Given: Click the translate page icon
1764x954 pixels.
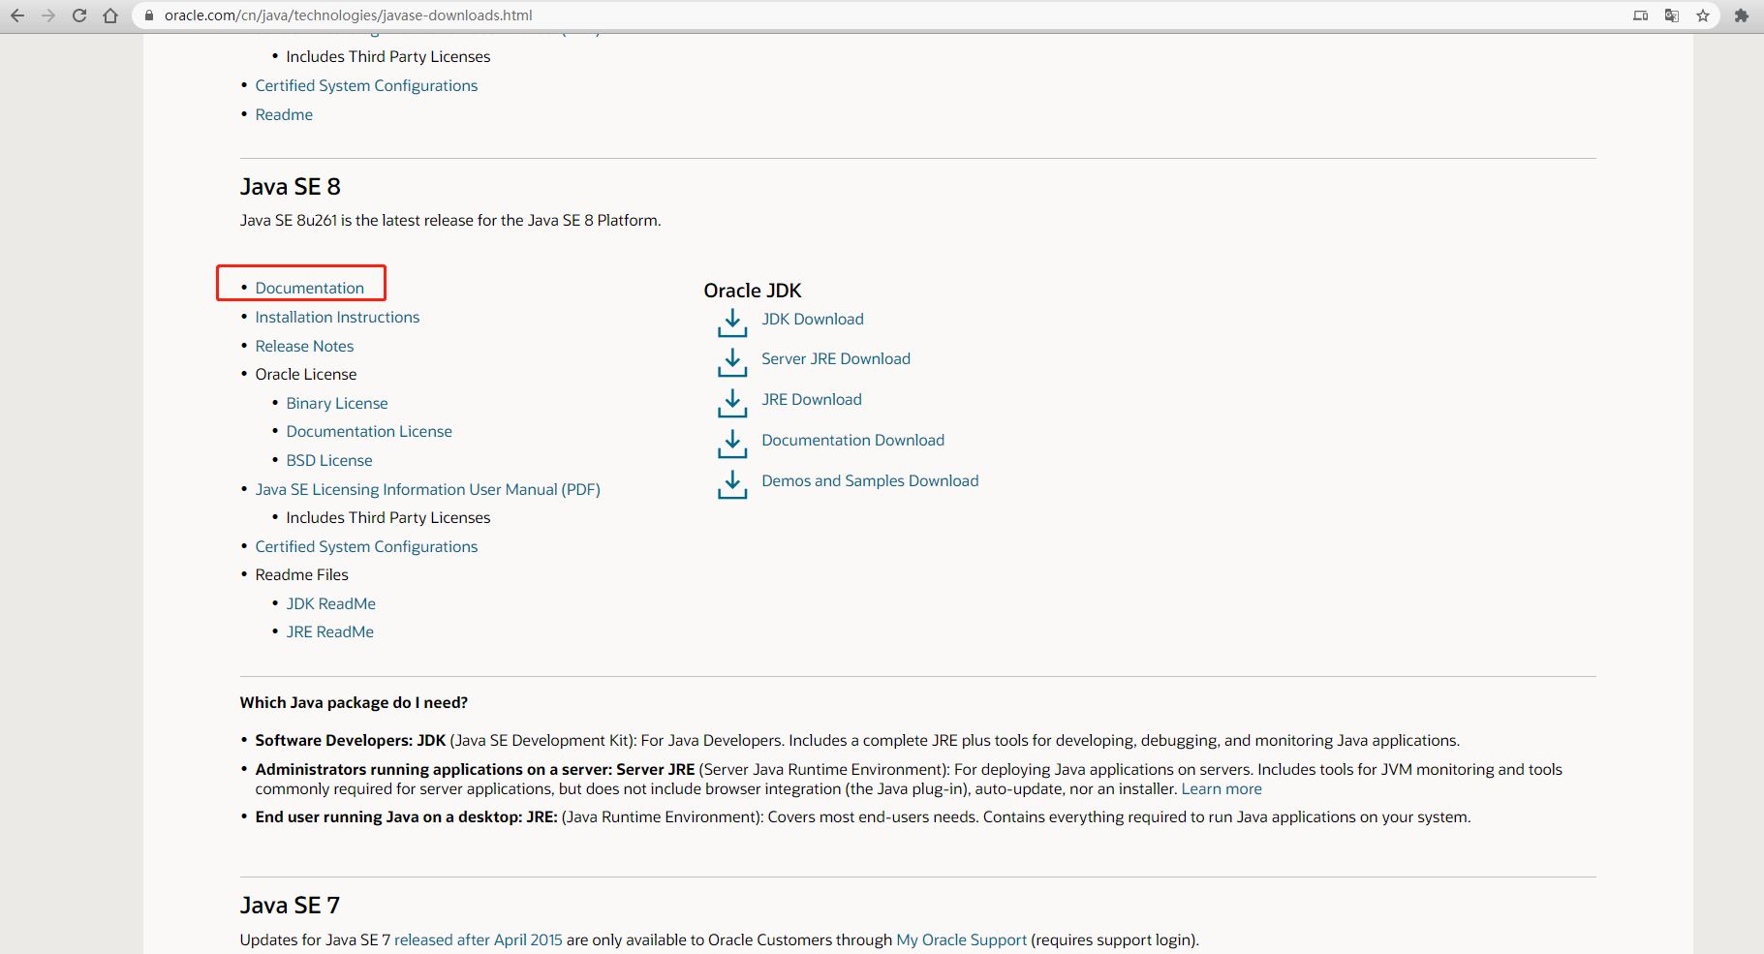Looking at the screenshot, I should click(1672, 15).
